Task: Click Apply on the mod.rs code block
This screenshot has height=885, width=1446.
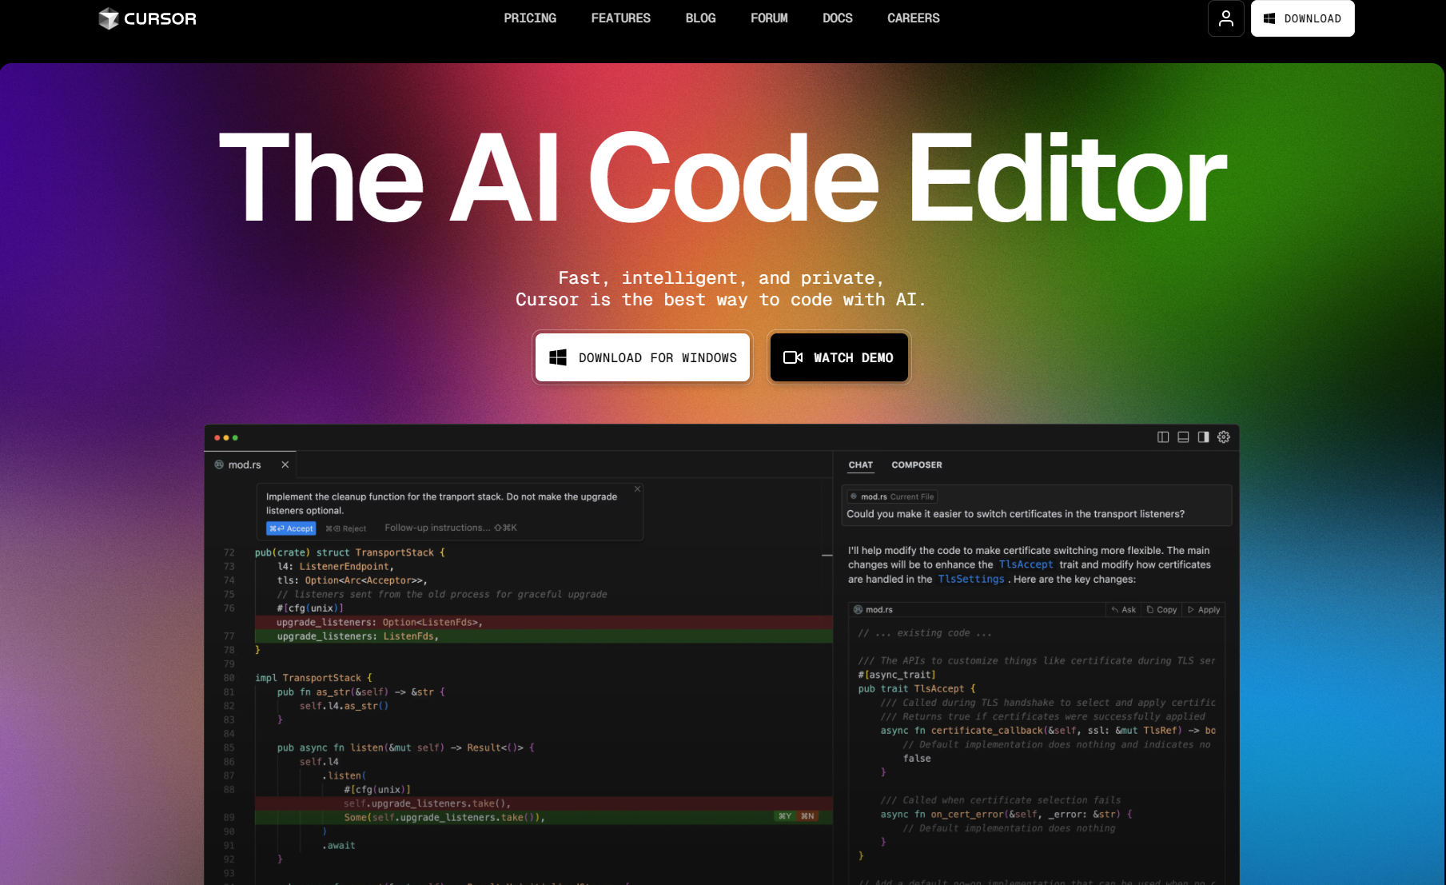Action: (1204, 610)
